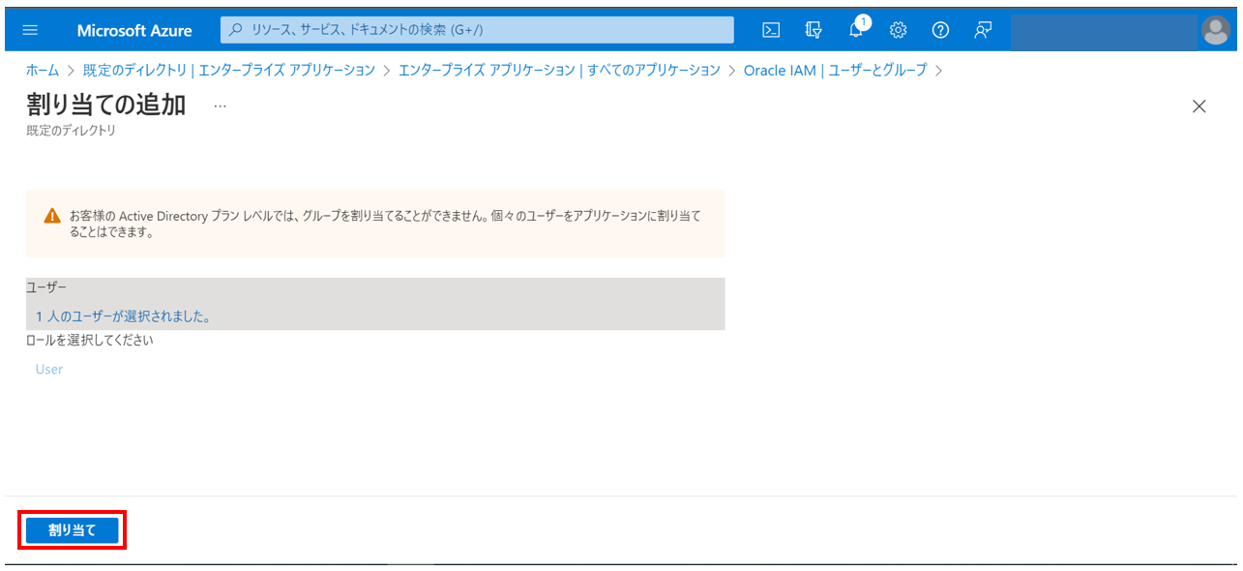1243x571 pixels.
Task: Click the 割り当て button
Action: [71, 529]
